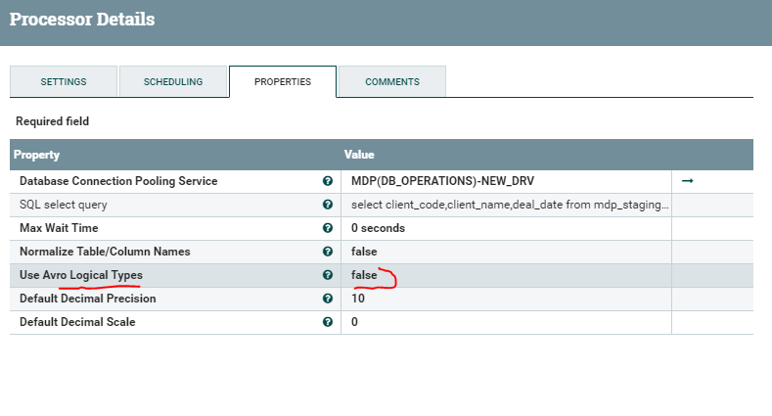
Task: Click help icon next to Max Wait Time
Action: 328,228
